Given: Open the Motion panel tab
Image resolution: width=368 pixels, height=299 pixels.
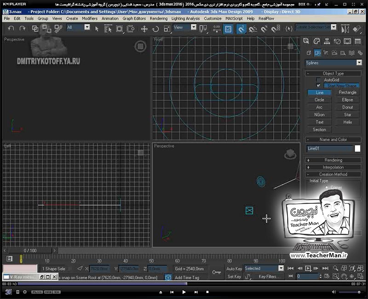Looking at the screenshot, I should pyautogui.click(x=337, y=41).
